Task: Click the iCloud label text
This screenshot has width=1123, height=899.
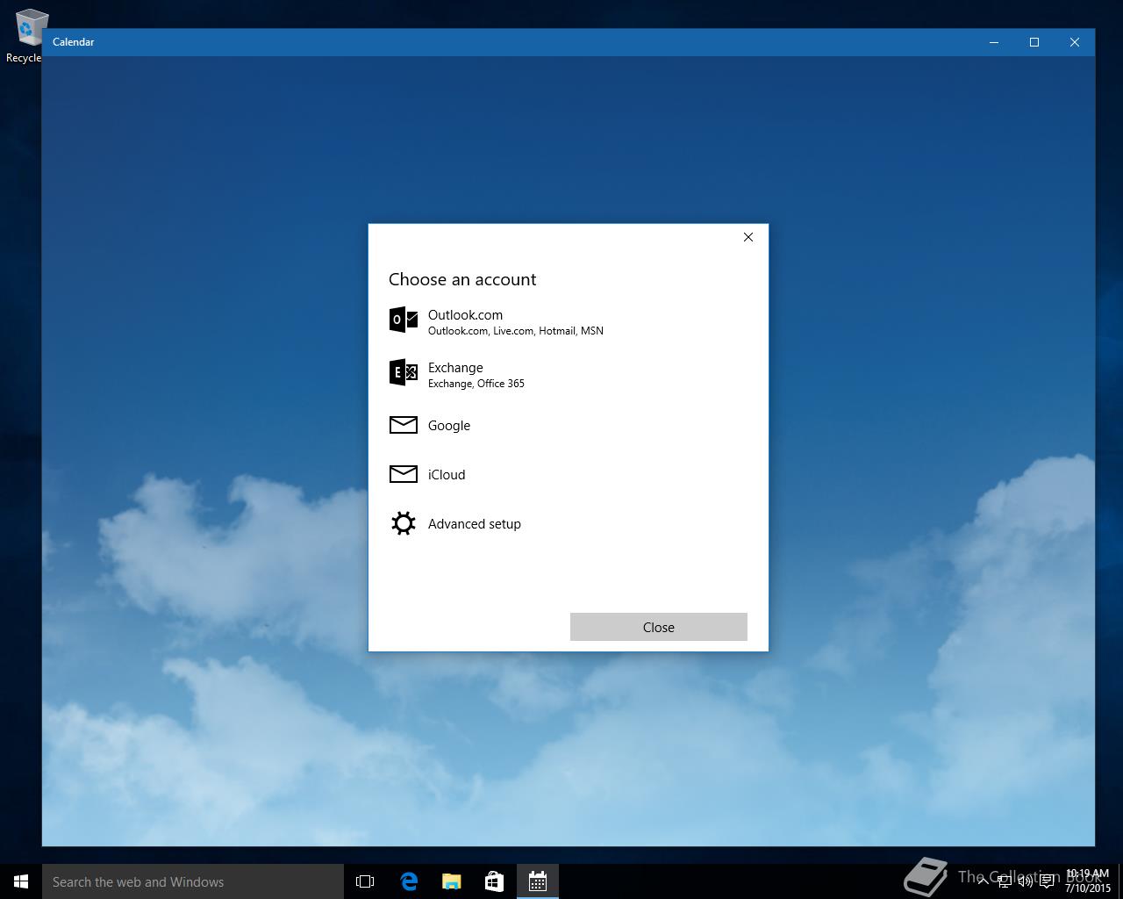Action: click(x=447, y=475)
